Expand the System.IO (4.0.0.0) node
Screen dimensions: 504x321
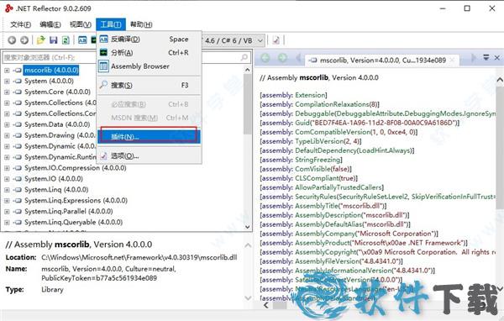[7, 179]
